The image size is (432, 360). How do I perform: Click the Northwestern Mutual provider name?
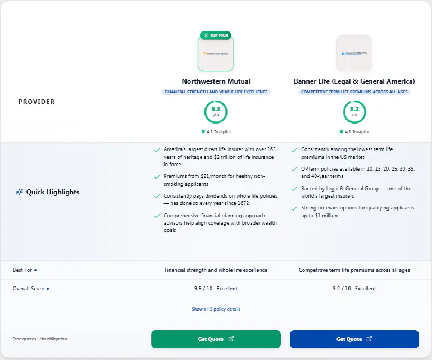coord(216,81)
